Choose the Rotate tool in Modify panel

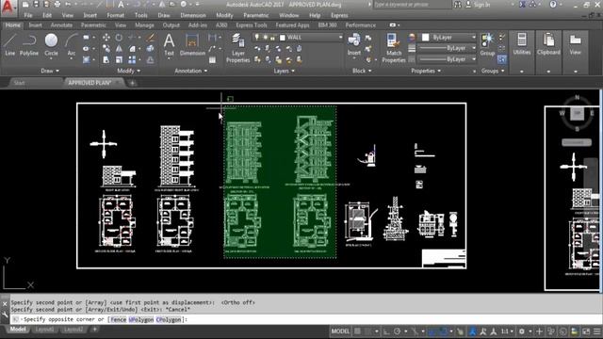[120, 38]
